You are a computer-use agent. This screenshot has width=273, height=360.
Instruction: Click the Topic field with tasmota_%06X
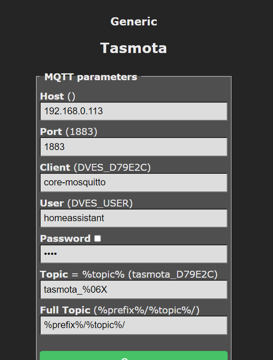pyautogui.click(x=133, y=290)
